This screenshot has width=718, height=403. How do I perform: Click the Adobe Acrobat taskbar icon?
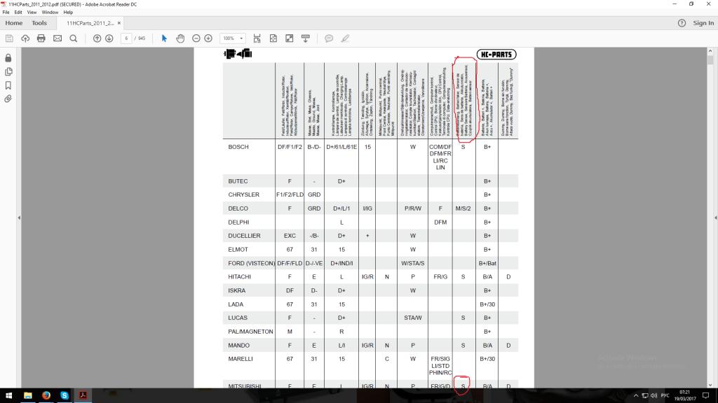83,395
